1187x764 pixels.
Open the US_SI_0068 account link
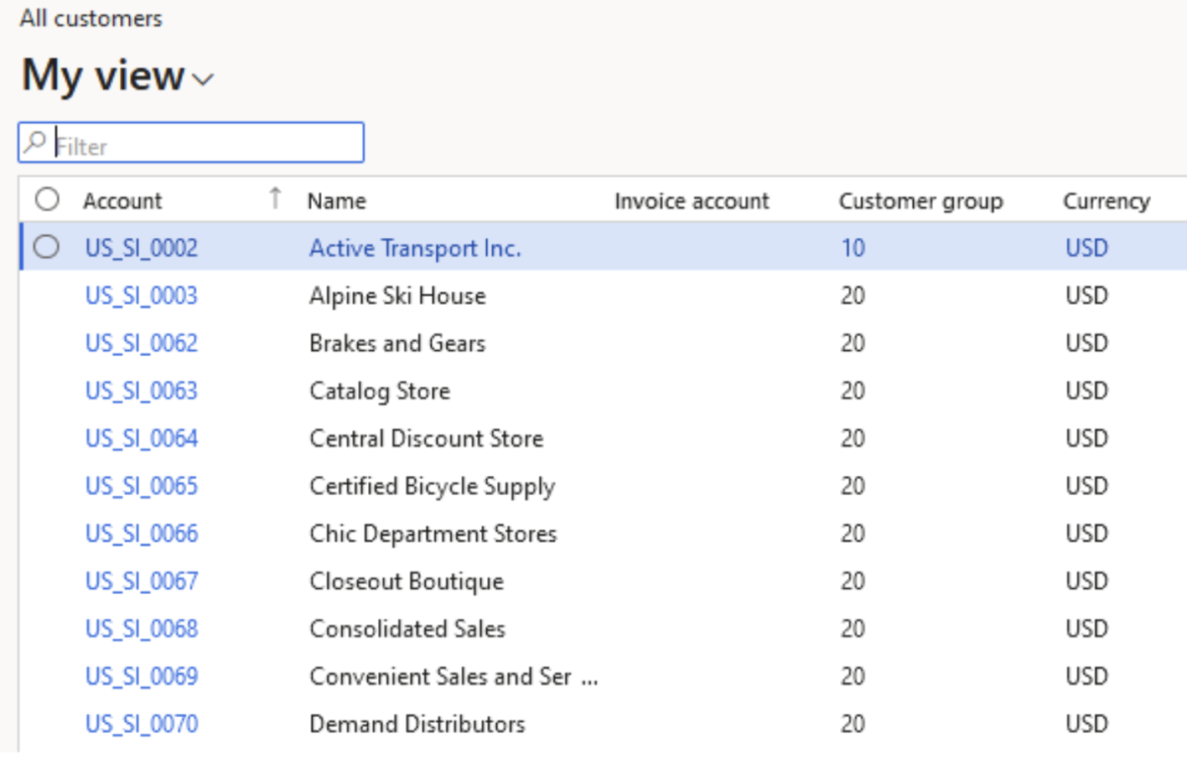pos(142,629)
